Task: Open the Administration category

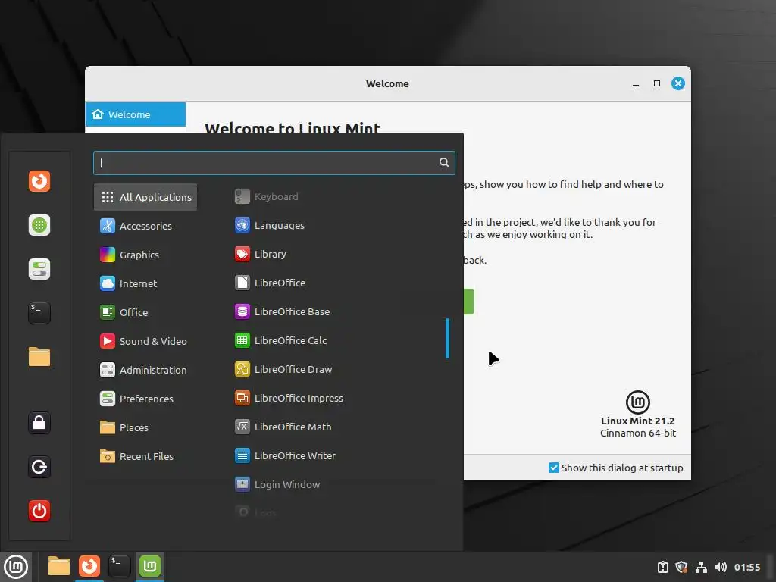Action: coord(145,370)
